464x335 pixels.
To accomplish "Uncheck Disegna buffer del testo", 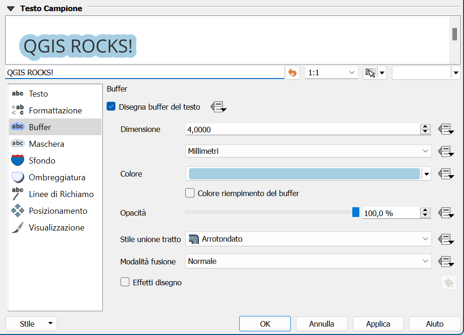I will pos(111,106).
